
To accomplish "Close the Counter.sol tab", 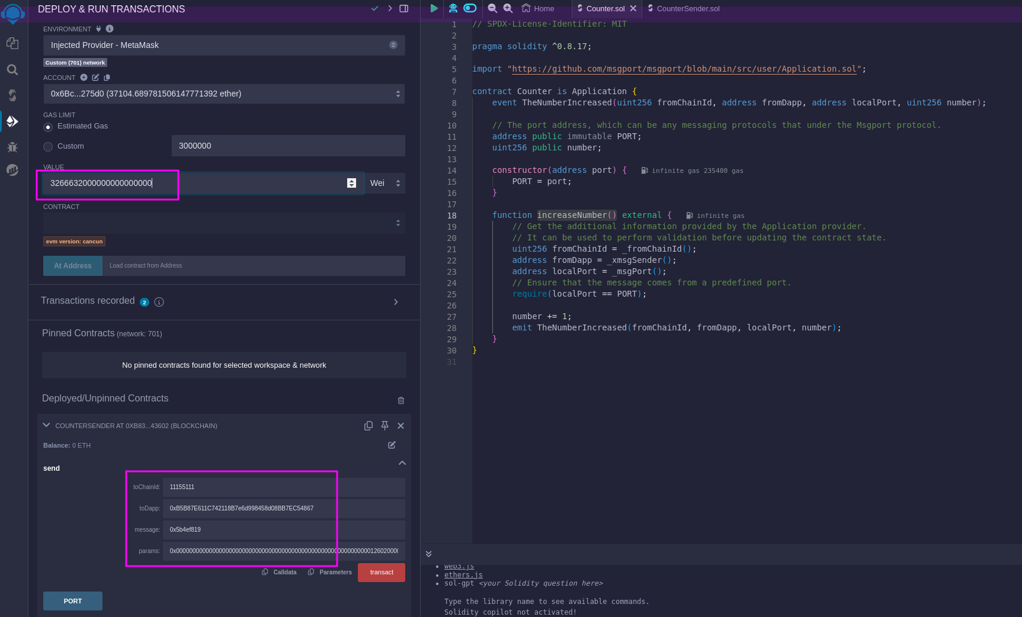I will 633,8.
